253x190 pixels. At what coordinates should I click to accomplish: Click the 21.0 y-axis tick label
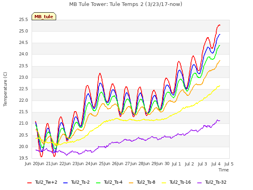(x=24, y=123)
